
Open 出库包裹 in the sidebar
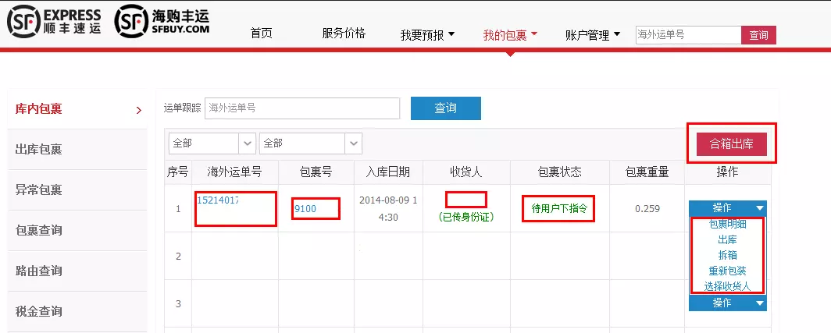pyautogui.click(x=77, y=149)
